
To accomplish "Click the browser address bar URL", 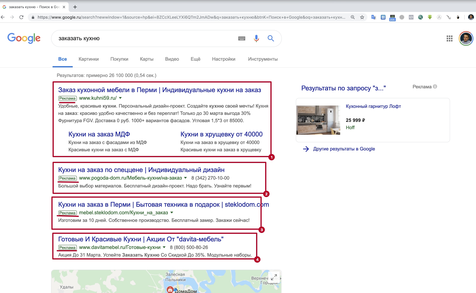I will pos(191,17).
